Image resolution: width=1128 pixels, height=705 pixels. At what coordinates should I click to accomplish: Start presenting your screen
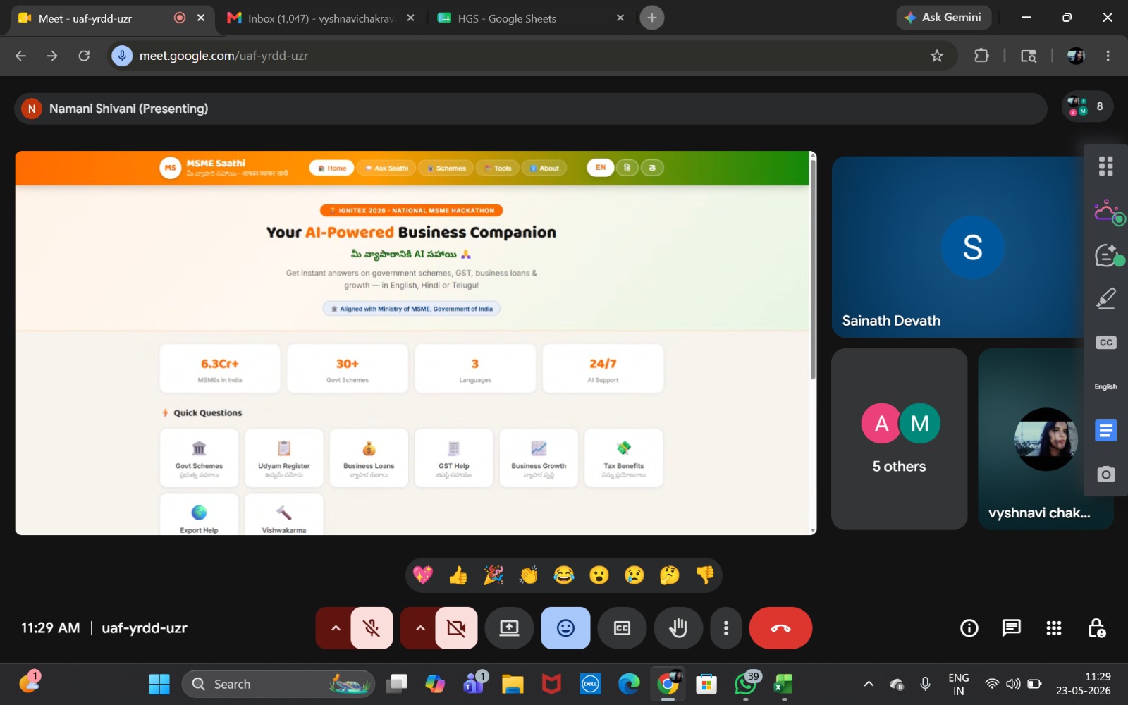click(509, 628)
